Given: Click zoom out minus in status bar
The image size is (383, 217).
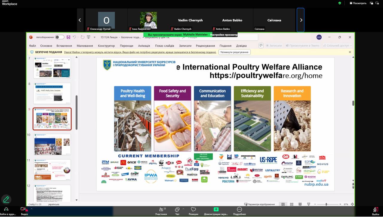Looking at the screenshot, I should coord(315,204).
